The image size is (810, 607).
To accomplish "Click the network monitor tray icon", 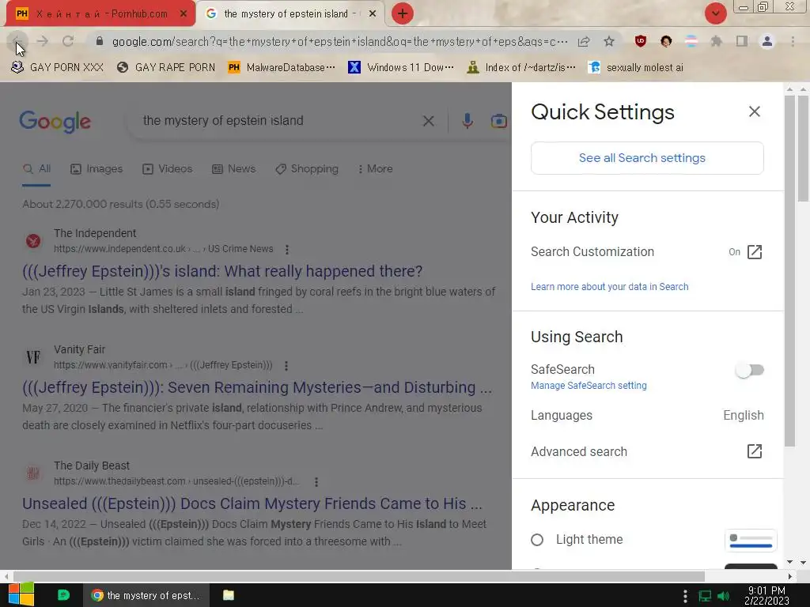I will [705, 596].
